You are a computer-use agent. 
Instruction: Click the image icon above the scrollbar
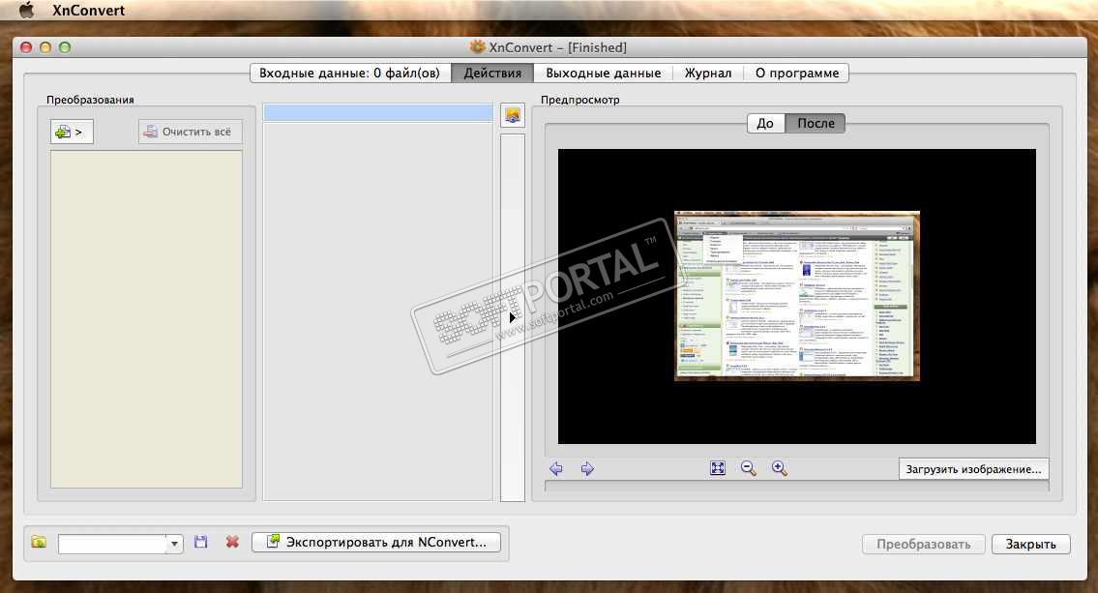point(513,115)
